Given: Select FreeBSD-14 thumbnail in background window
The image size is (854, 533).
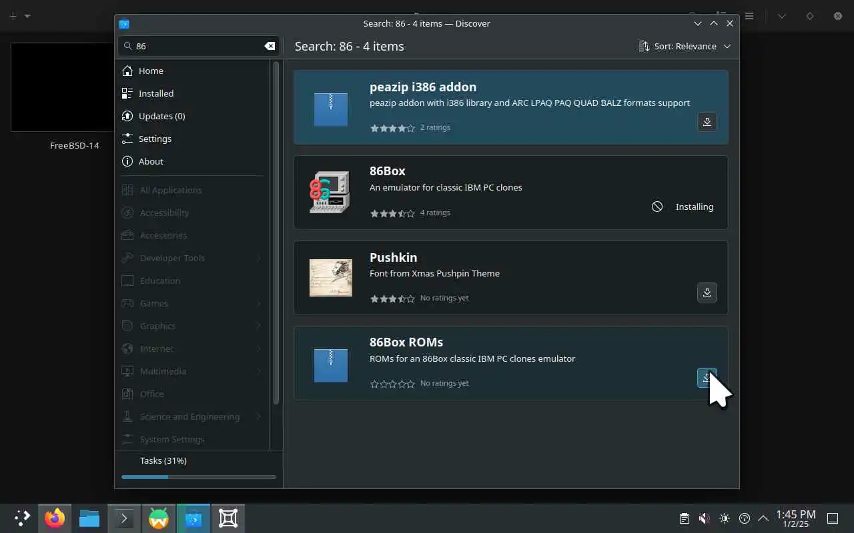Looking at the screenshot, I should (x=63, y=87).
